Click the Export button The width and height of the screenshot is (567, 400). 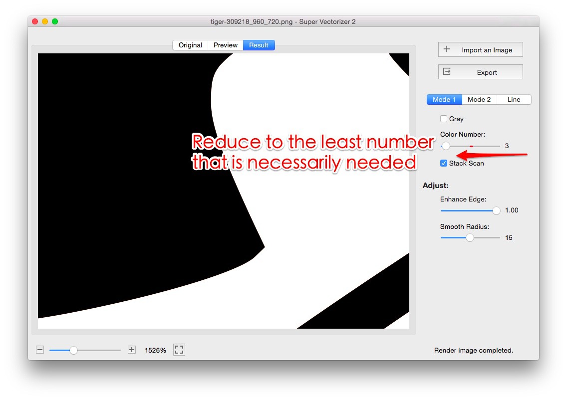(x=480, y=71)
